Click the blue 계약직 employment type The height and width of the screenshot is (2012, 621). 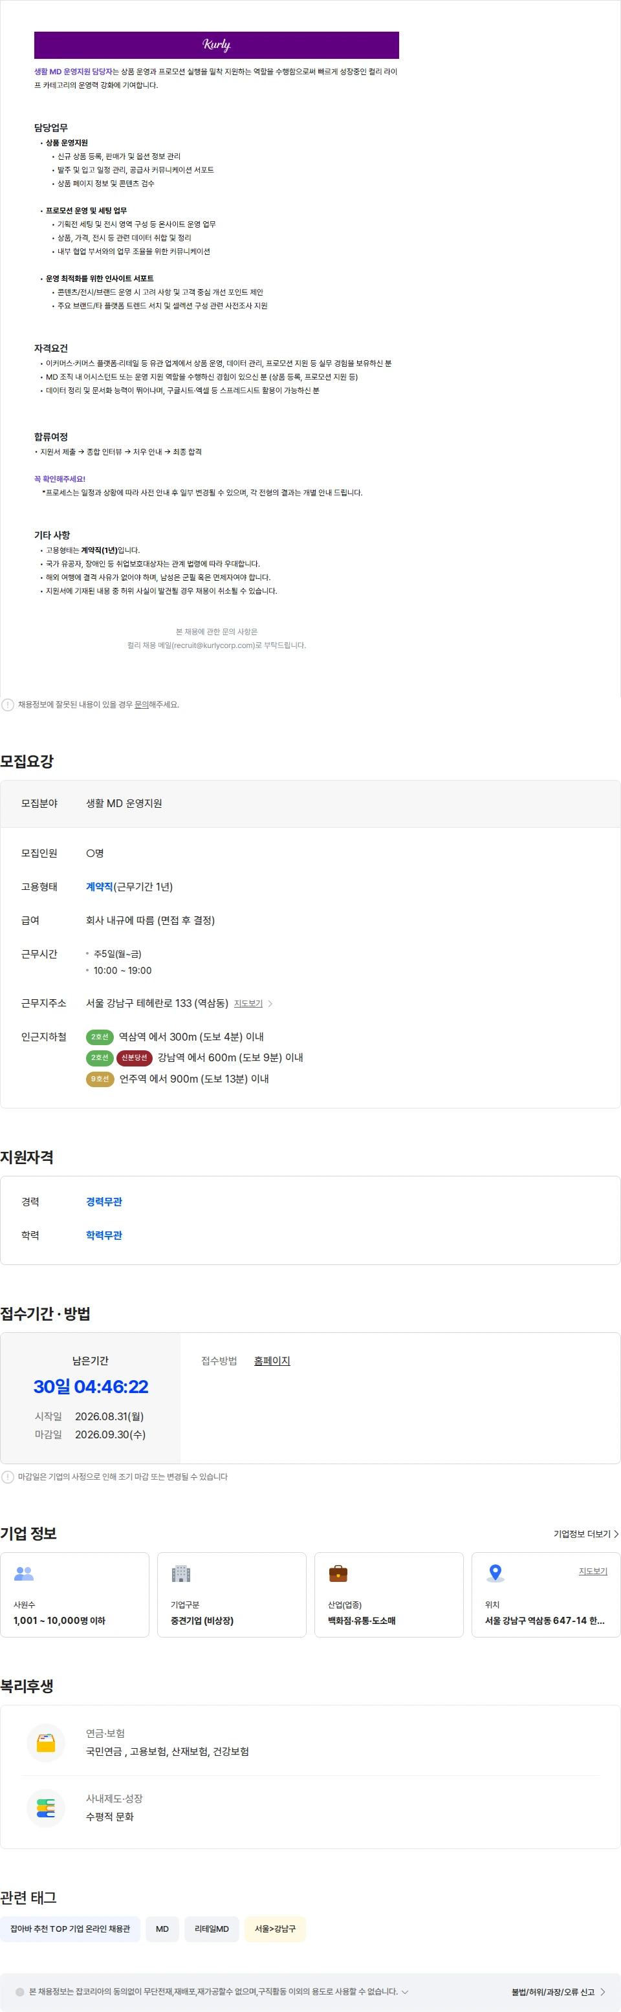pos(99,887)
